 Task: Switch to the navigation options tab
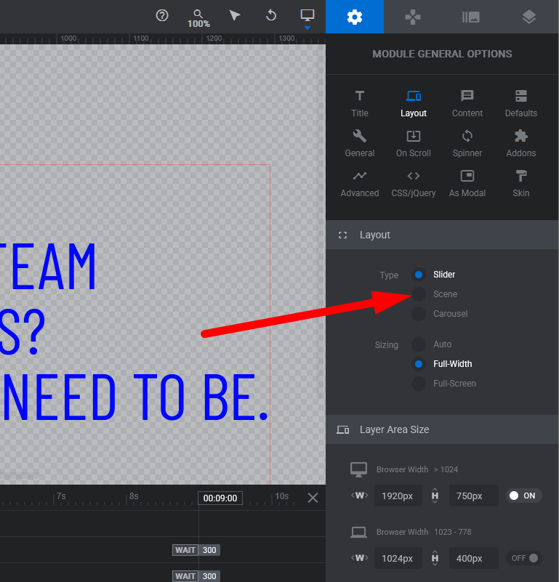click(413, 17)
